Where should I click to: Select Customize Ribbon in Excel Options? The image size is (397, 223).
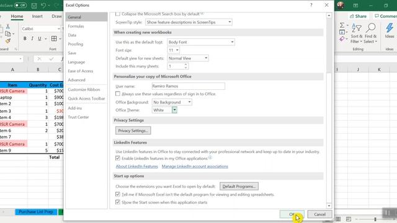click(x=86, y=89)
